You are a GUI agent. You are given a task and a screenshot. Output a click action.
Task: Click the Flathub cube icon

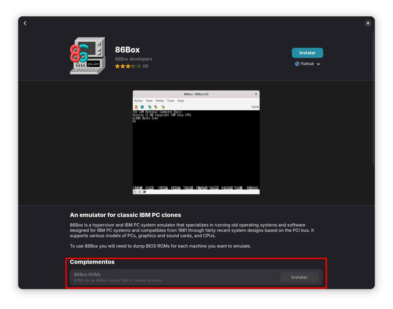[x=297, y=64]
